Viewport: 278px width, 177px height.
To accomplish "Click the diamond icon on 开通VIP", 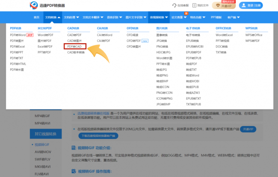I will click(218, 6).
